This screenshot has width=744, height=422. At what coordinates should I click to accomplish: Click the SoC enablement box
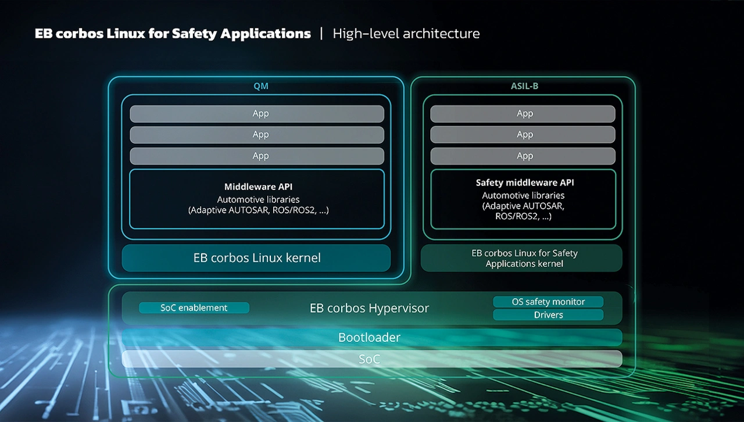(x=194, y=307)
